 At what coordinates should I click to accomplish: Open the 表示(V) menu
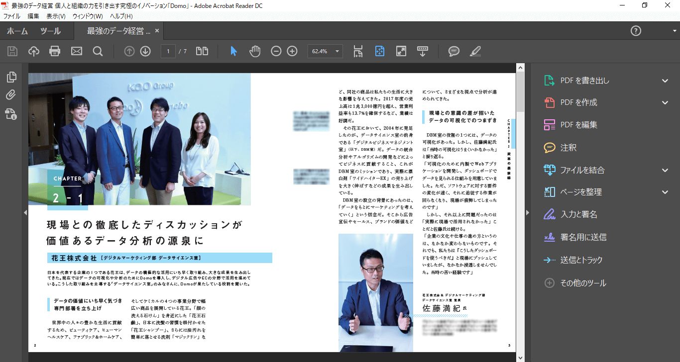coord(56,16)
